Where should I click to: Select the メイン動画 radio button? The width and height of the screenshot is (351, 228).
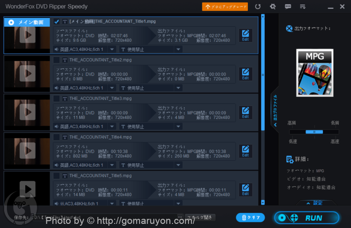click(11, 22)
